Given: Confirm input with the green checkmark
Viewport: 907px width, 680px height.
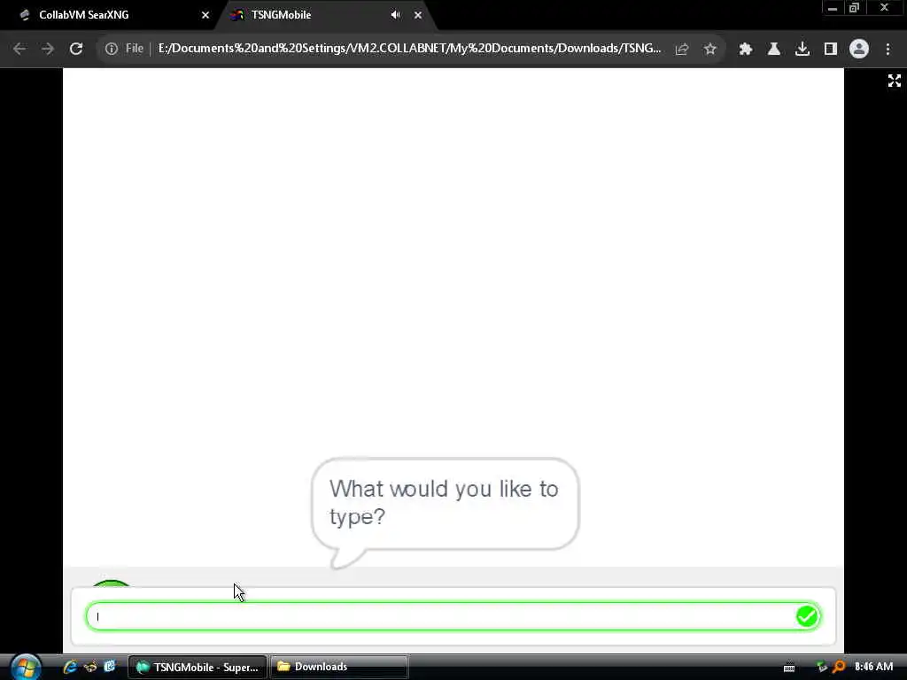Looking at the screenshot, I should (x=807, y=616).
